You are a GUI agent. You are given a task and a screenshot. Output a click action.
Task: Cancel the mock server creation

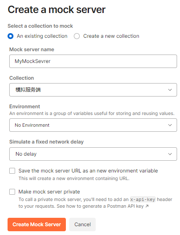pos(82,225)
